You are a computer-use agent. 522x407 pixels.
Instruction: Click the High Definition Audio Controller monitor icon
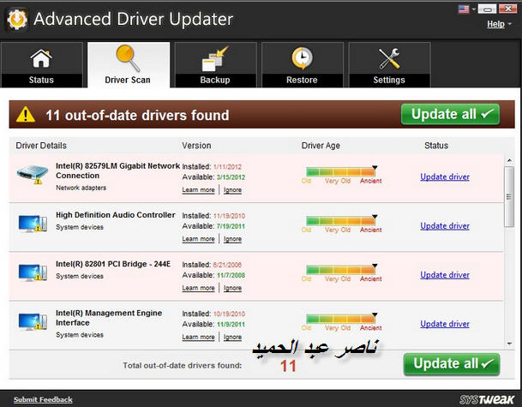[x=33, y=224]
